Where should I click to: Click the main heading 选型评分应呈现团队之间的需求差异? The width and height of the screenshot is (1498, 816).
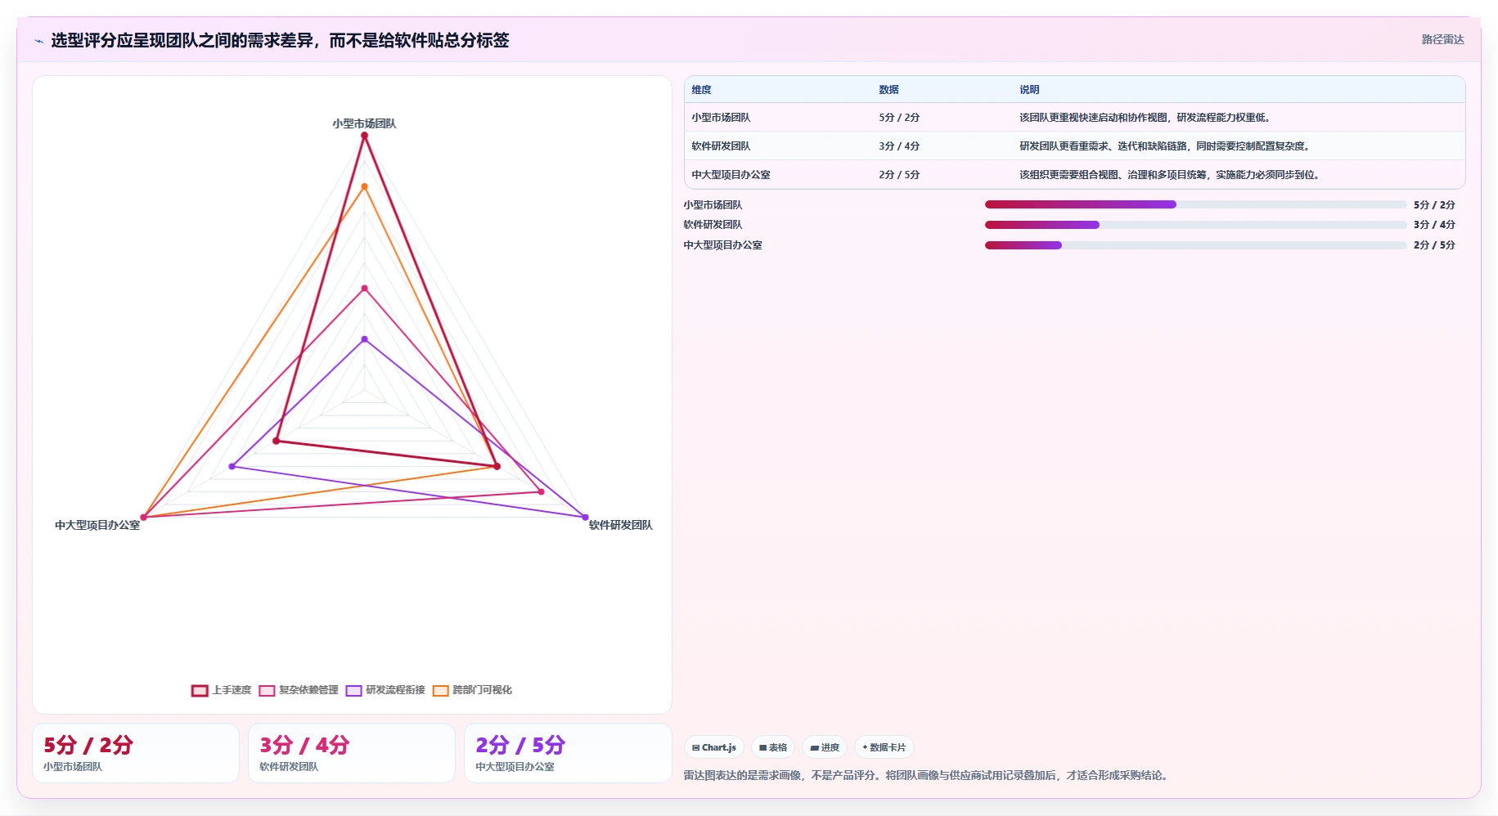280,40
